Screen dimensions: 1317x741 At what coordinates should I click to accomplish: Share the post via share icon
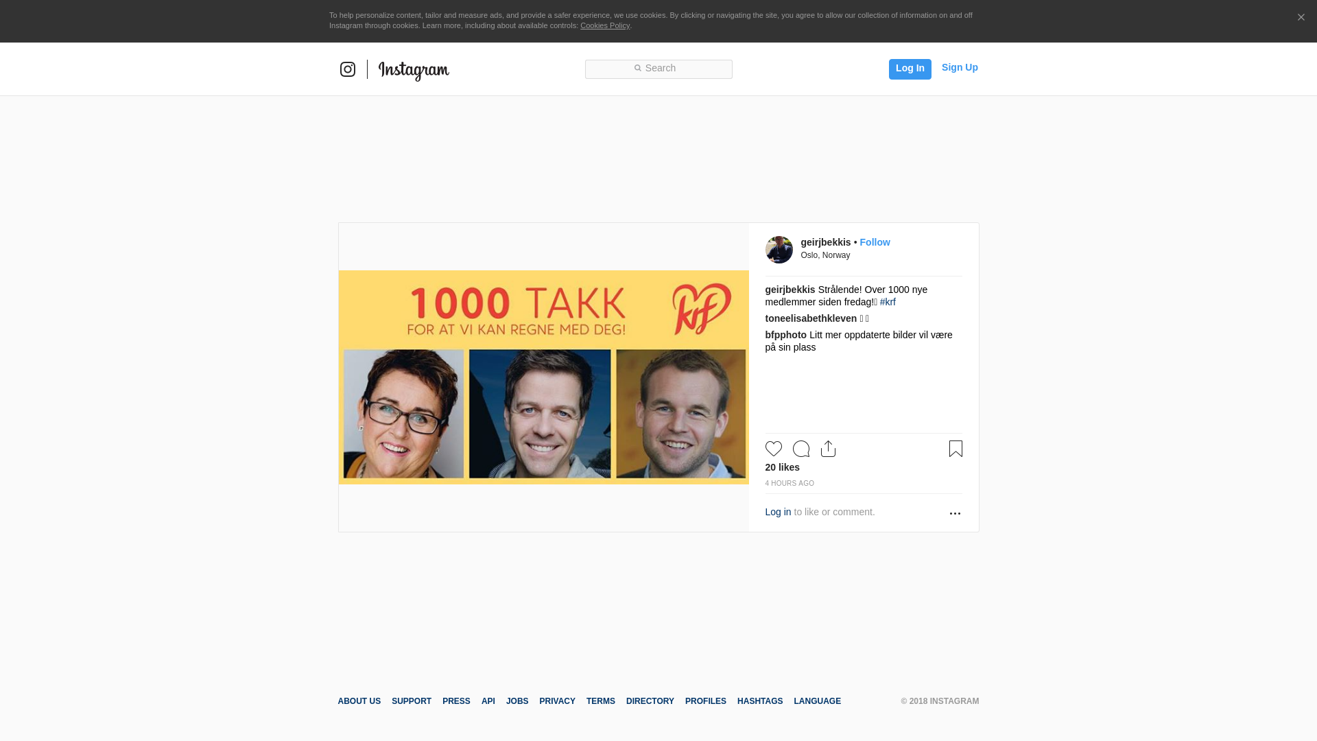[828, 449]
